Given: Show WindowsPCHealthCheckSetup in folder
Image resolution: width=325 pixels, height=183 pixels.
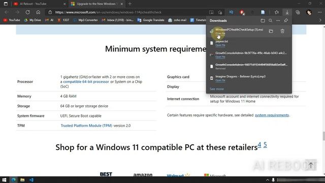Looking at the screenshot, I should 271,31.
